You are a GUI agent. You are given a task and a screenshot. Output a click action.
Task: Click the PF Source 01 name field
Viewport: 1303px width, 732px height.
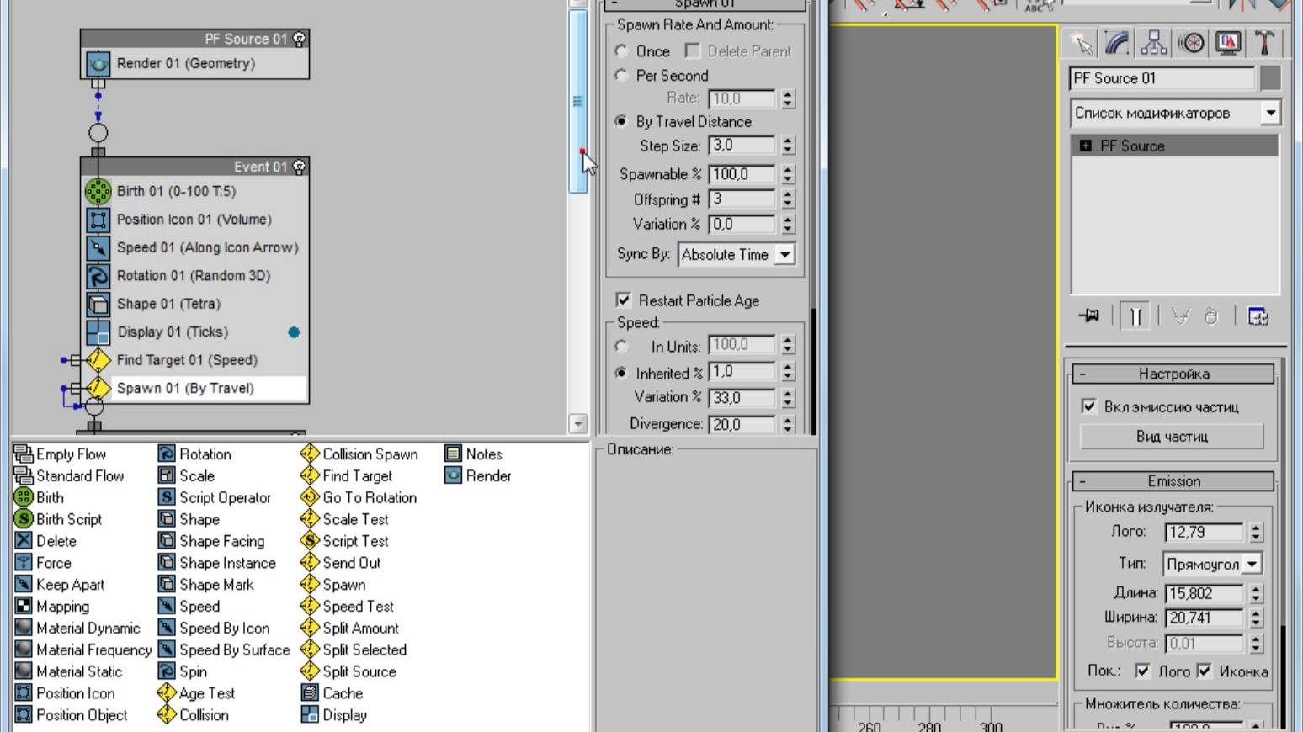pyautogui.click(x=1162, y=78)
